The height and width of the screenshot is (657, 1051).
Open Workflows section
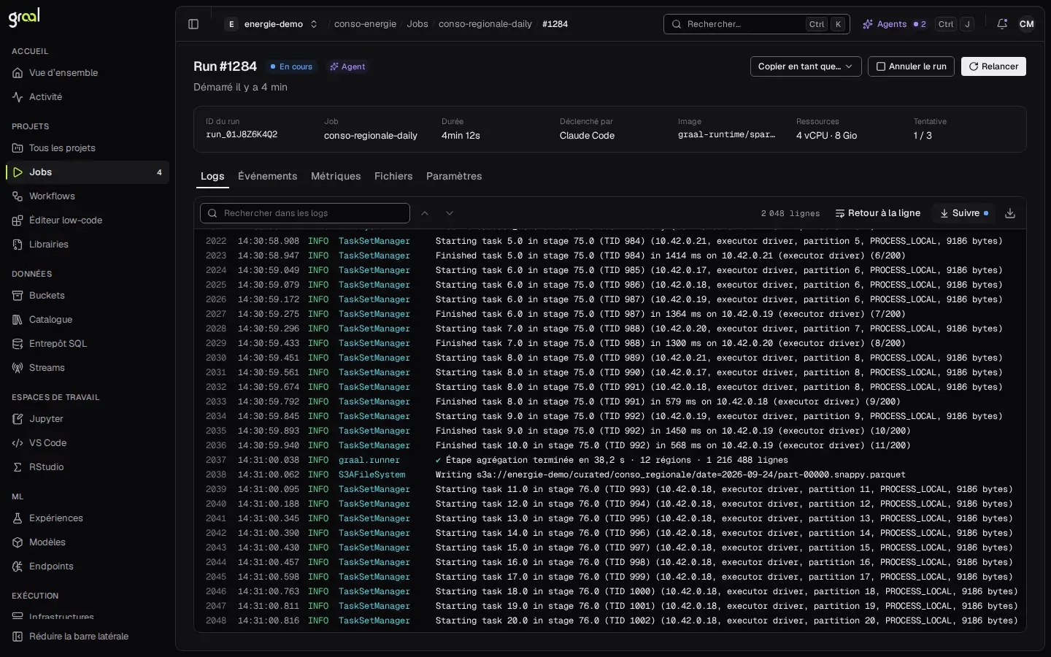pyautogui.click(x=88, y=196)
